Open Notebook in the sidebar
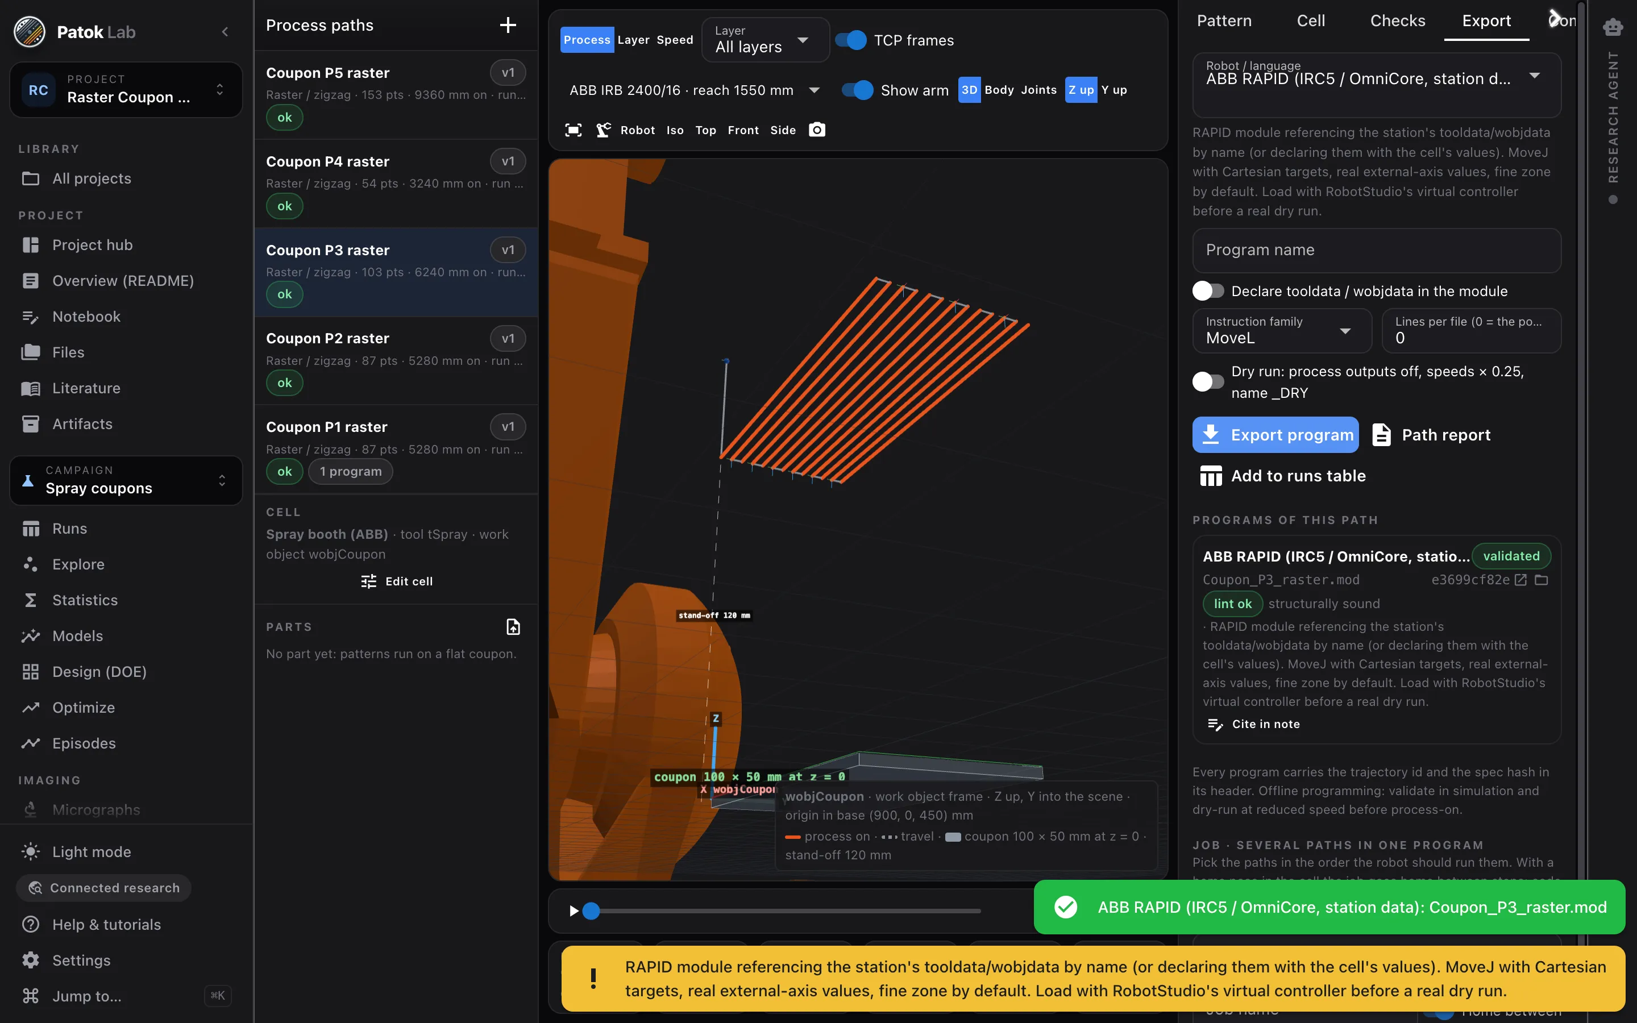 (x=86, y=317)
